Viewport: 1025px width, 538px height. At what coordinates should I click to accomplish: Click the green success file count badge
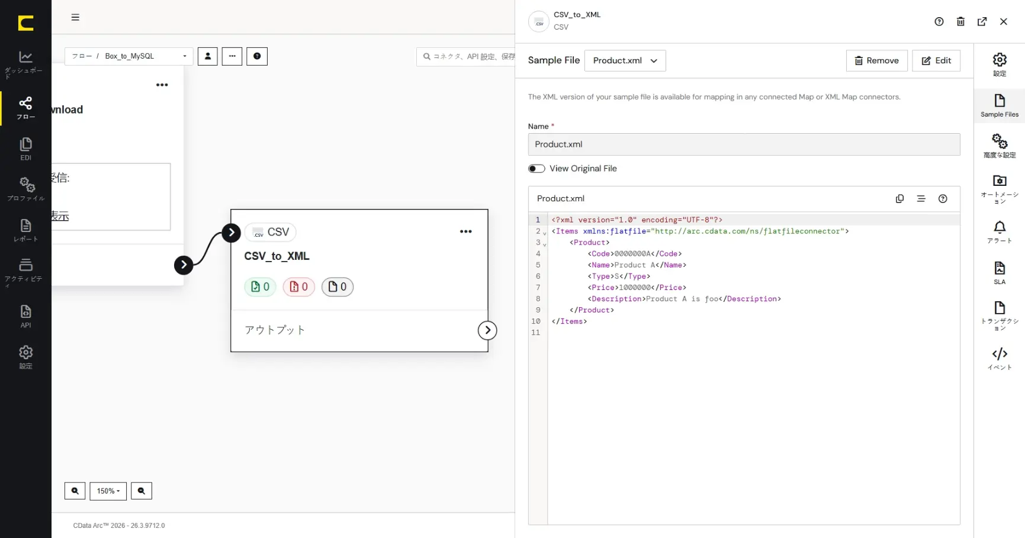(x=260, y=287)
